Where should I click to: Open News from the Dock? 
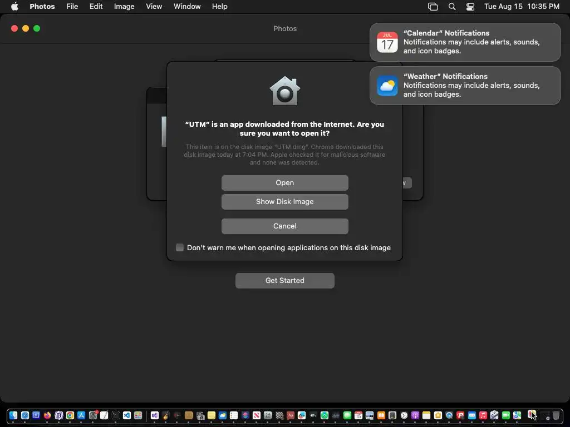pyautogui.click(x=257, y=415)
